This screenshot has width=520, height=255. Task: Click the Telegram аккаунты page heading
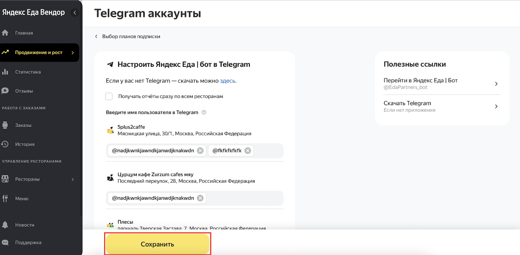click(148, 13)
